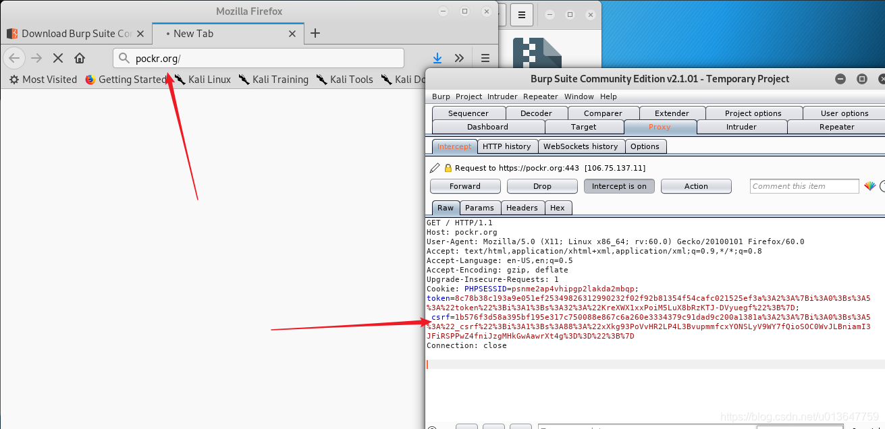
Task: Close the Download Burp Suite tab
Action: point(140,33)
